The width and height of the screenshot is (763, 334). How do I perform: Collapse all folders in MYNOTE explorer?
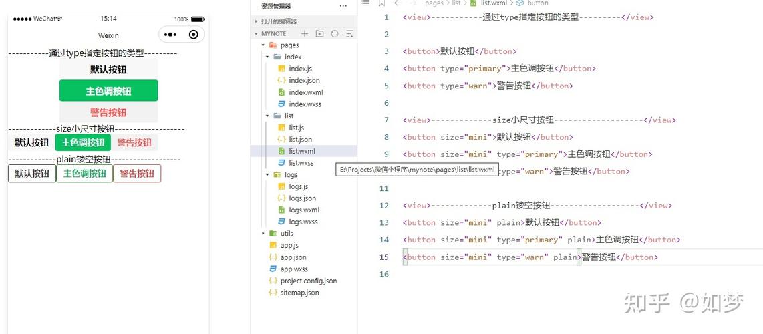[x=349, y=33]
